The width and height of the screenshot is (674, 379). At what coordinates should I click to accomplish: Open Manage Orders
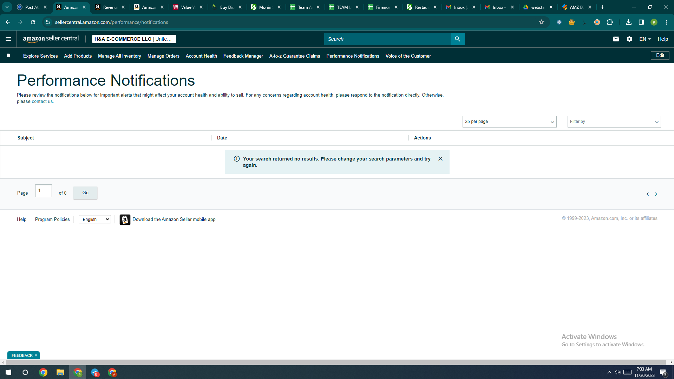pos(163,56)
